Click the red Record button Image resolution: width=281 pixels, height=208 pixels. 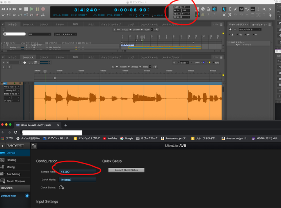click(x=43, y=9)
